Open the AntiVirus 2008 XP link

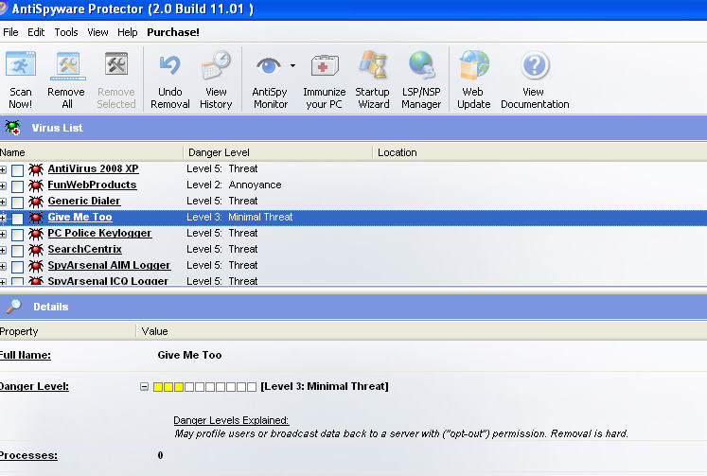click(x=94, y=168)
